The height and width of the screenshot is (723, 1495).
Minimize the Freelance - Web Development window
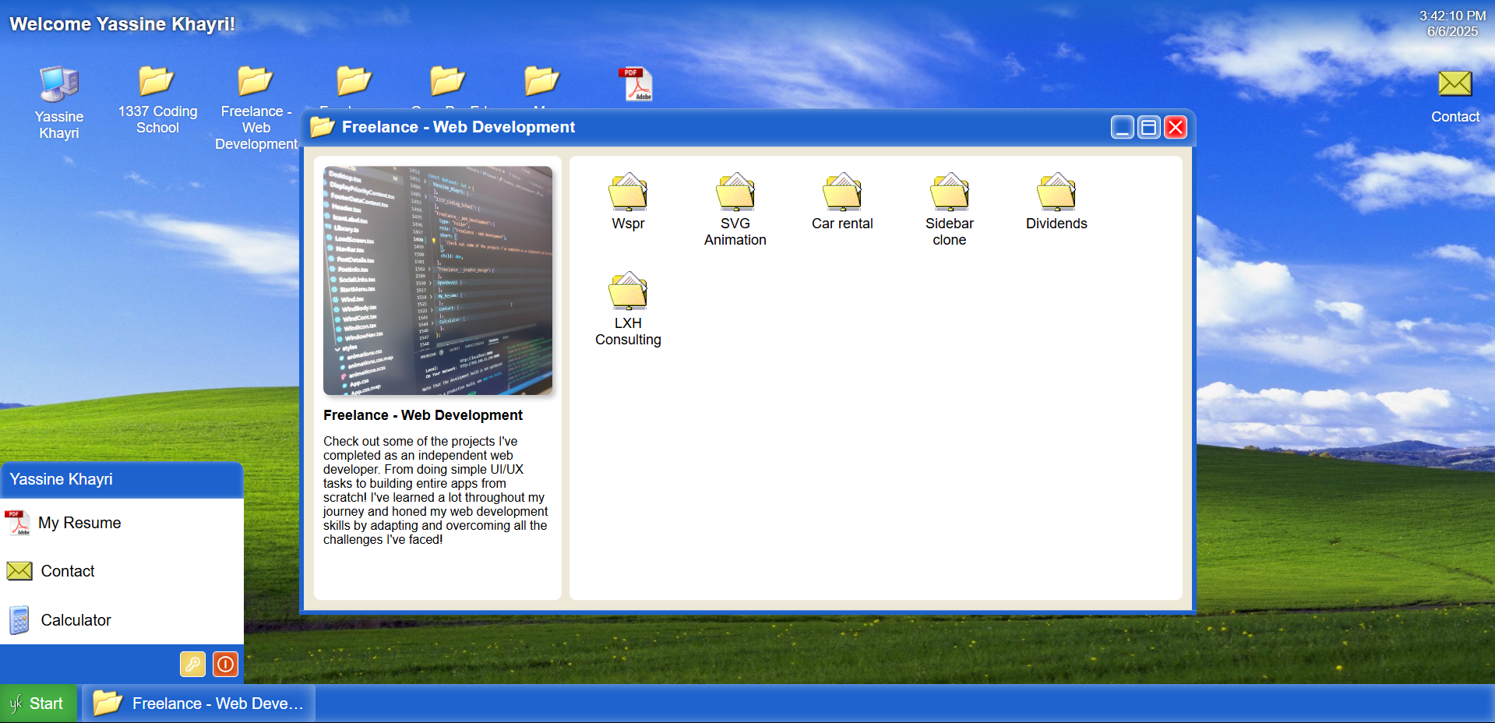[x=1122, y=127]
